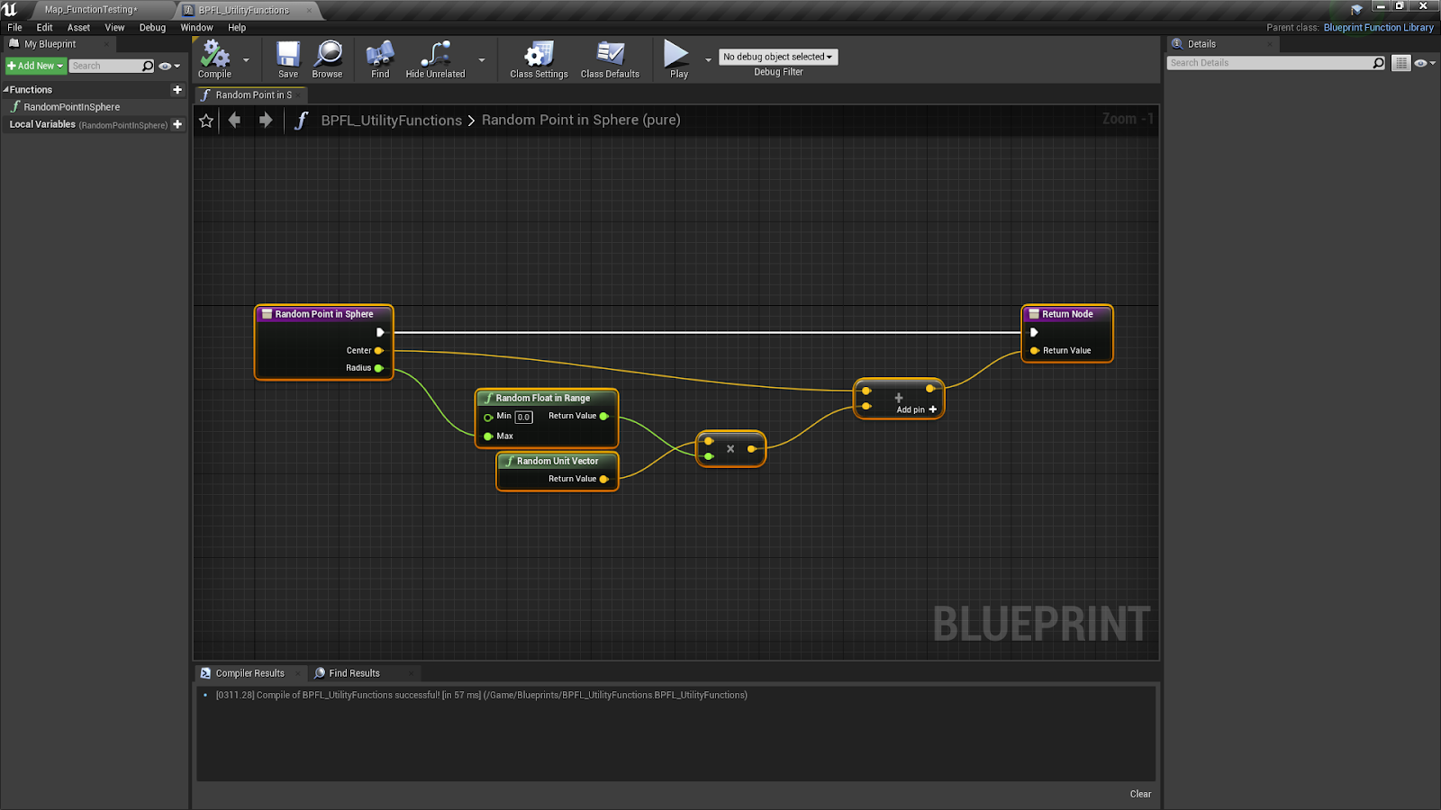Browse to asset in Content Browser
The height and width of the screenshot is (810, 1441).
click(x=328, y=58)
